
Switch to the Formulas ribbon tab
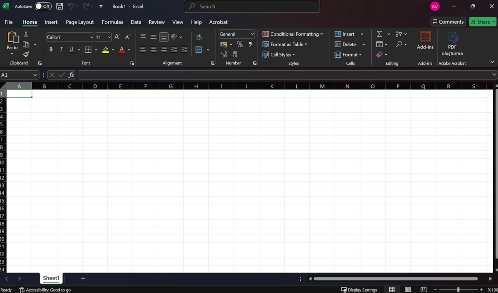(112, 22)
